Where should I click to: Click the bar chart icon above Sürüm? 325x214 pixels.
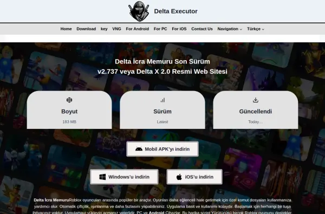coord(162,100)
